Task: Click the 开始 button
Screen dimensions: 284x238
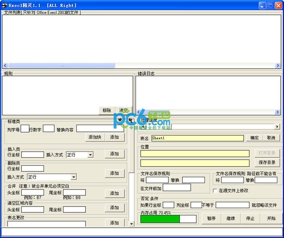Action: pyautogui.click(x=271, y=219)
